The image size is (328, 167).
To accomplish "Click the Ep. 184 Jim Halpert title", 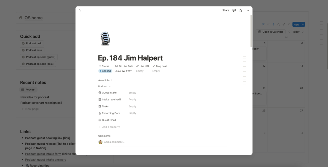I will point(130,58).
